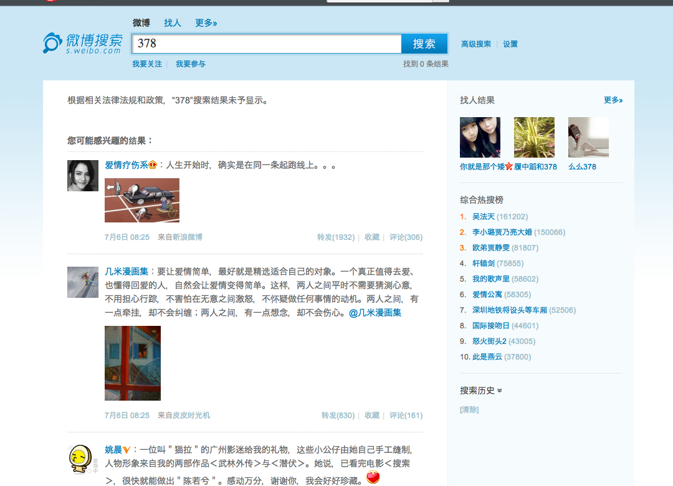This screenshot has width=673, height=486.
Task: Open hot search 欧弟贾静雯
Action: 491,248
